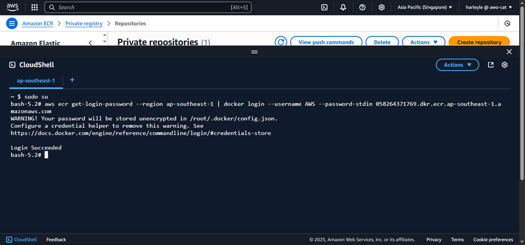525x245 pixels.
Task: Open the services grid menu icon
Action: 35,7
